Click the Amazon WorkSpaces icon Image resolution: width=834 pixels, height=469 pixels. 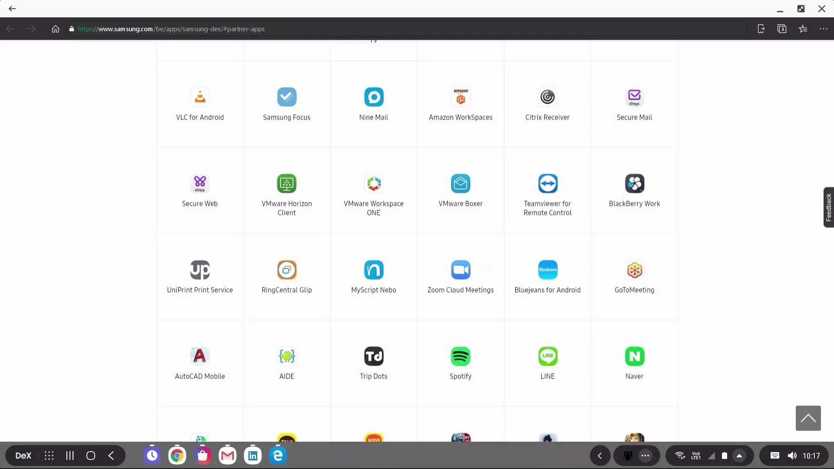pos(460,97)
